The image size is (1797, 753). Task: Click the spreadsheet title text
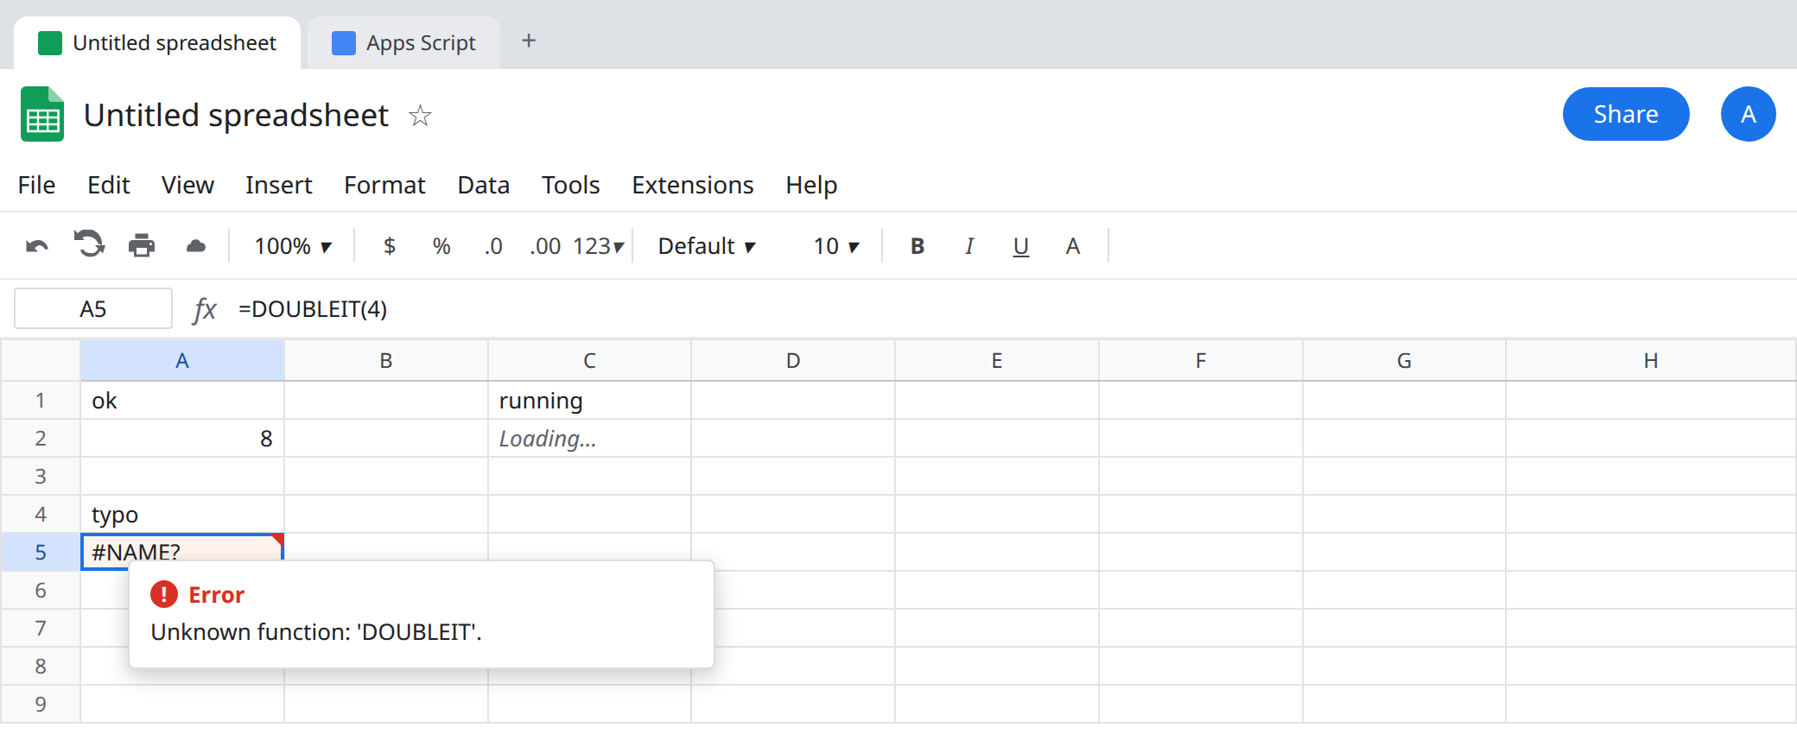[x=236, y=115]
